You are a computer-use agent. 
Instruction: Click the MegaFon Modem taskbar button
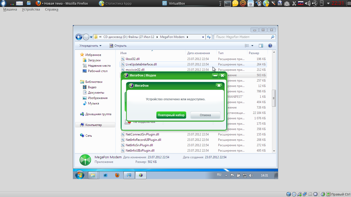point(141,175)
